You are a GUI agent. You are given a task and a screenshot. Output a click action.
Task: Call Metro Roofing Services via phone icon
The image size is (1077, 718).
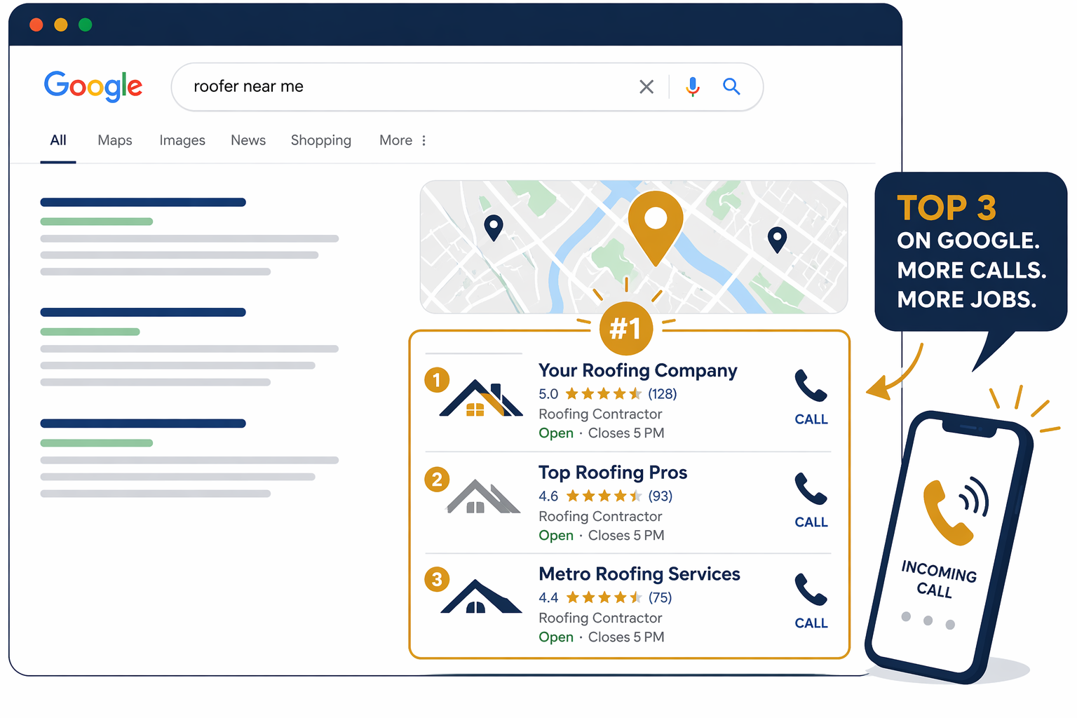811,602
